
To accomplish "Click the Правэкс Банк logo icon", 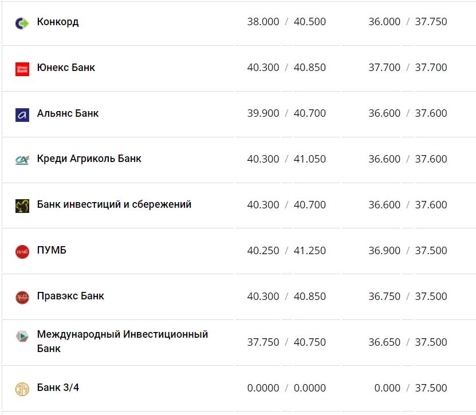I will pyautogui.click(x=22, y=297).
